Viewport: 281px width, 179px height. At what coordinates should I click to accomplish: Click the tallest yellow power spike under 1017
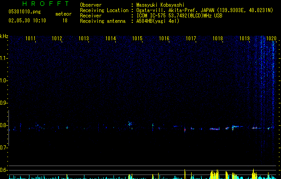(x=185, y=174)
